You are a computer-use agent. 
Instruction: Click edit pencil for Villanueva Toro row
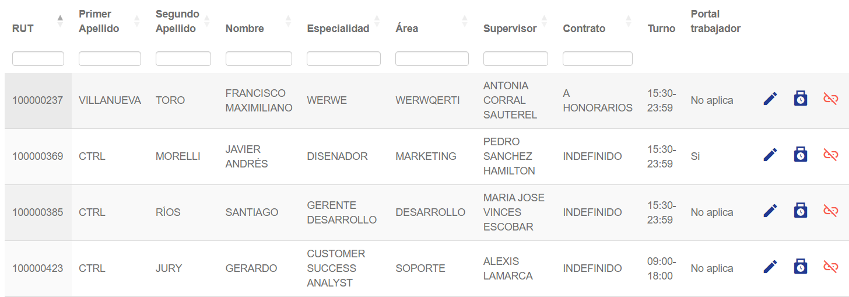(x=770, y=99)
